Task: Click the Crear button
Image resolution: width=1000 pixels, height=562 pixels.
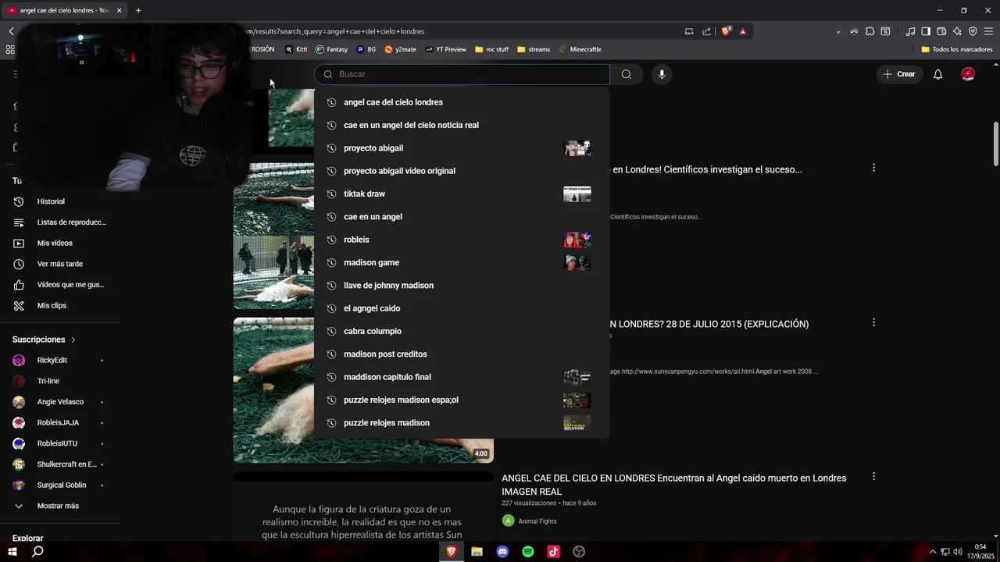Action: tap(898, 74)
